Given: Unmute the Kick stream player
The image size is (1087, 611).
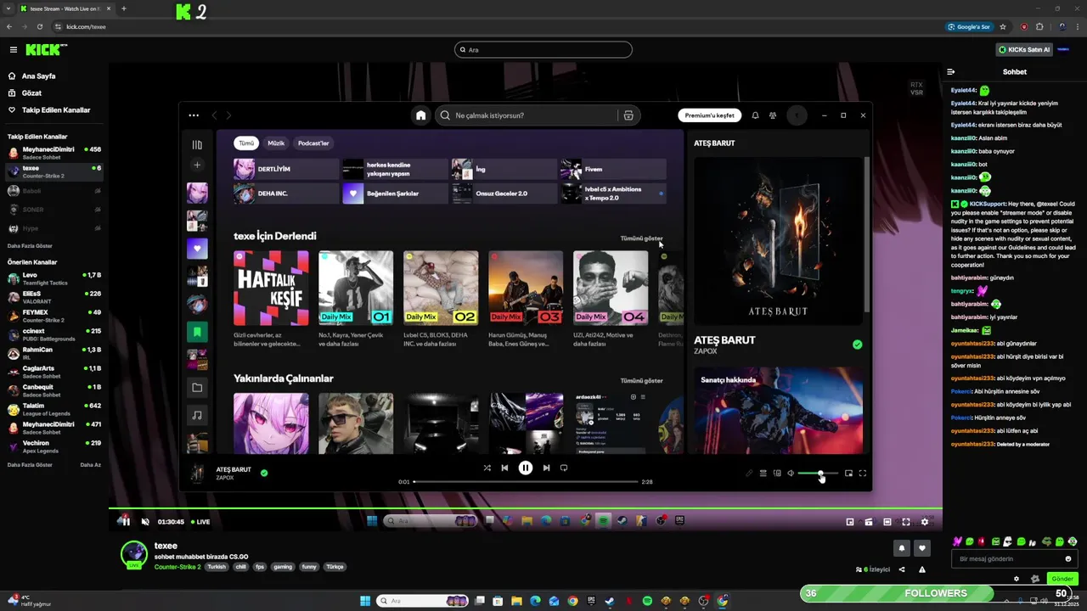Looking at the screenshot, I should [x=145, y=522].
